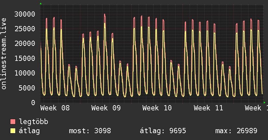268x140 pixels.
Task: Select the Week 09 axis label
Action: pyautogui.click(x=106, y=108)
